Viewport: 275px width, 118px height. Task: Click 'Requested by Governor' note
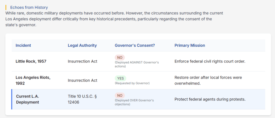pyautogui.click(x=132, y=83)
